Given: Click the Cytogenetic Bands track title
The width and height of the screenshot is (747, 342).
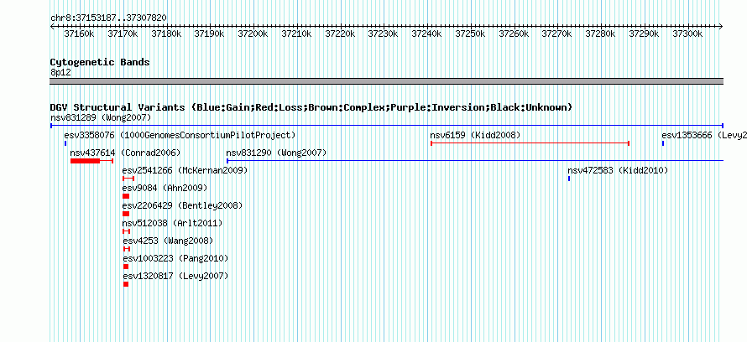Looking at the screenshot, I should click(x=100, y=62).
